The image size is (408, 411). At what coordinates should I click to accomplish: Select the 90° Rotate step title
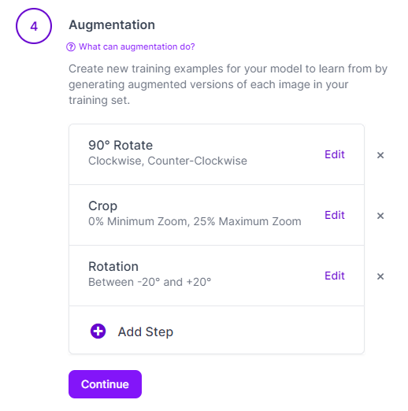[x=121, y=145]
